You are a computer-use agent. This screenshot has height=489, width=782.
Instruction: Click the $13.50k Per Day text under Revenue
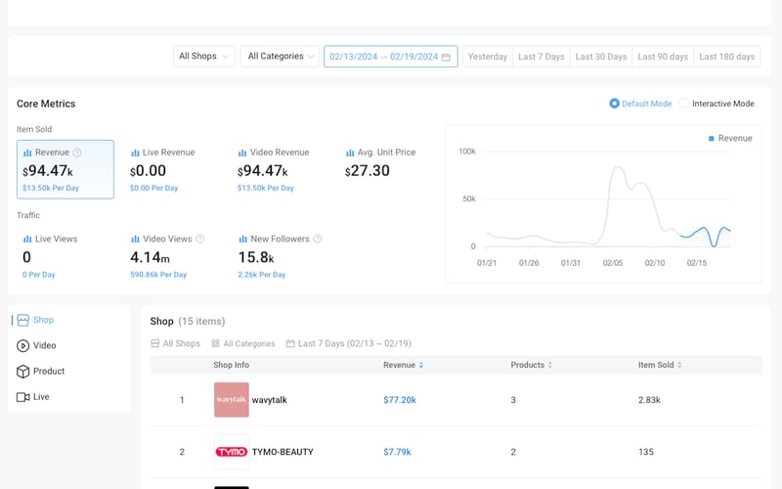(51, 188)
